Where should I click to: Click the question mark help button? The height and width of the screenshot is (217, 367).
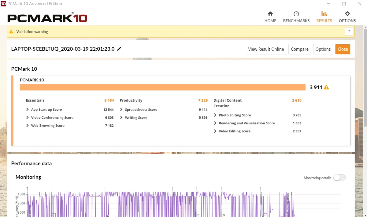(x=349, y=31)
